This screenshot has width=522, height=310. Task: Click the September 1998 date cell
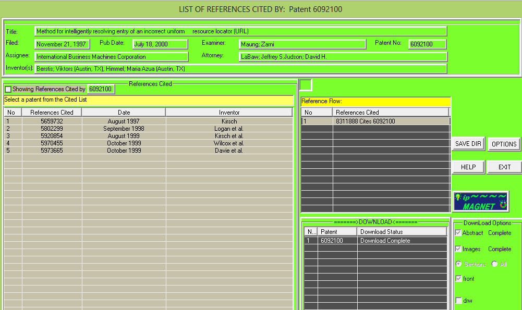click(x=124, y=129)
